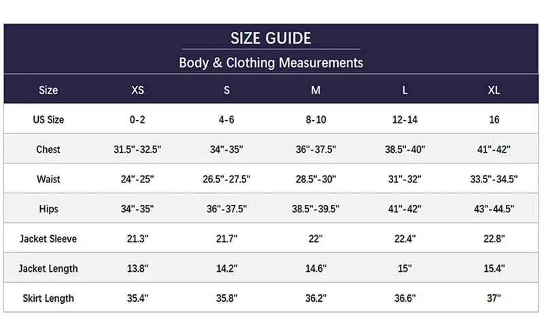Select the XS column header
Viewport: 544px width, 335px height.
137,90
